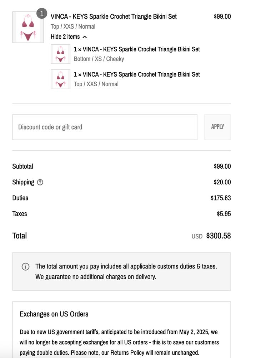This screenshot has height=358, width=256.
Task: Click the USD $300.58 total amount
Action: click(x=211, y=236)
